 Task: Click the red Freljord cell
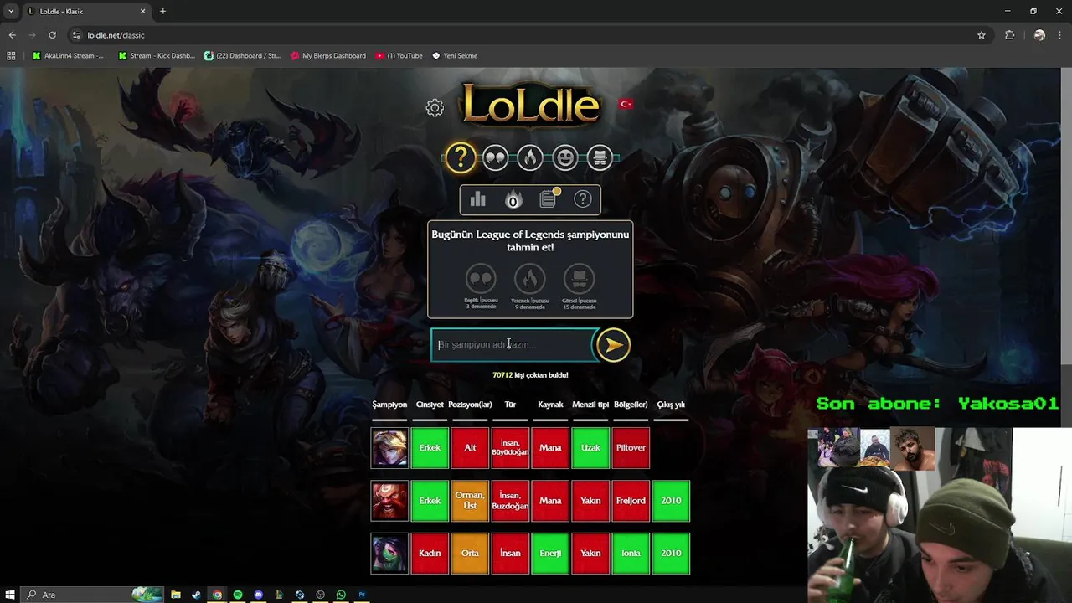631,501
